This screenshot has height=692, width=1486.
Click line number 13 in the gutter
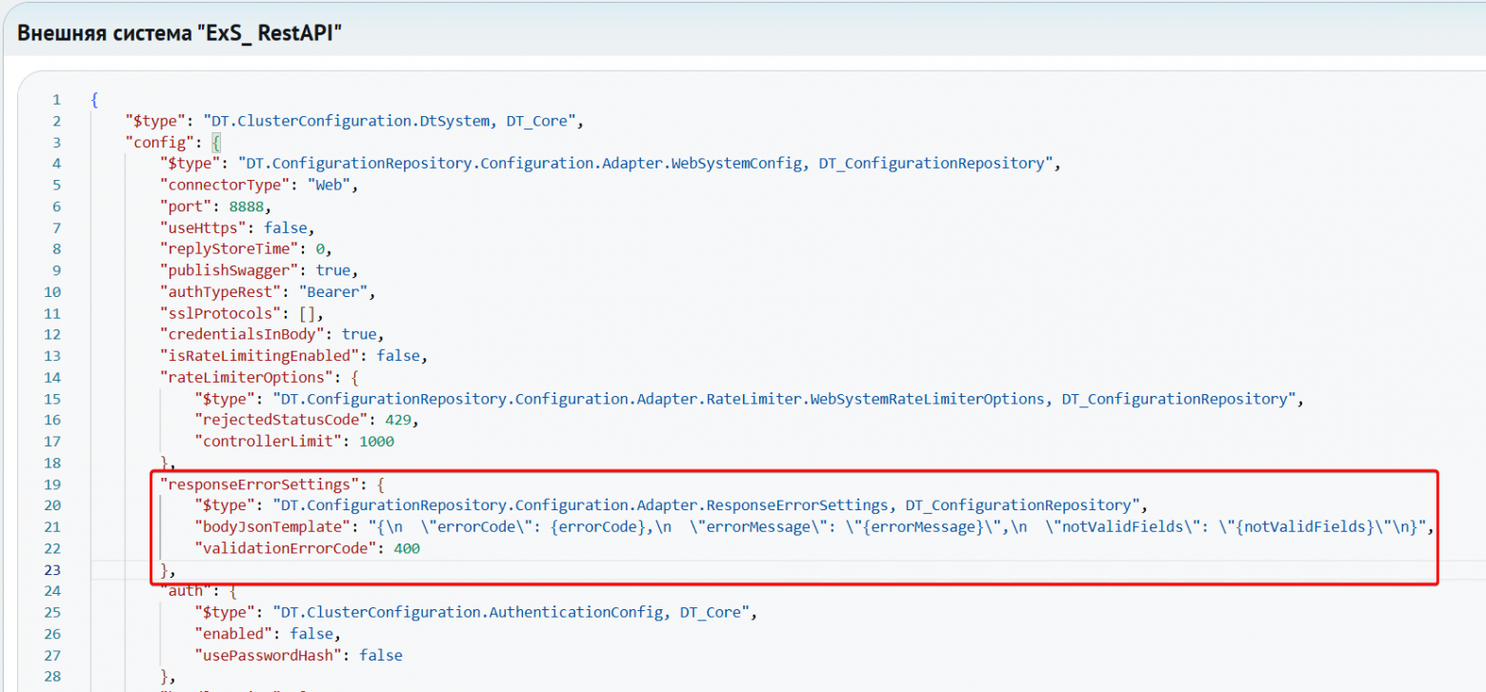[x=52, y=356]
